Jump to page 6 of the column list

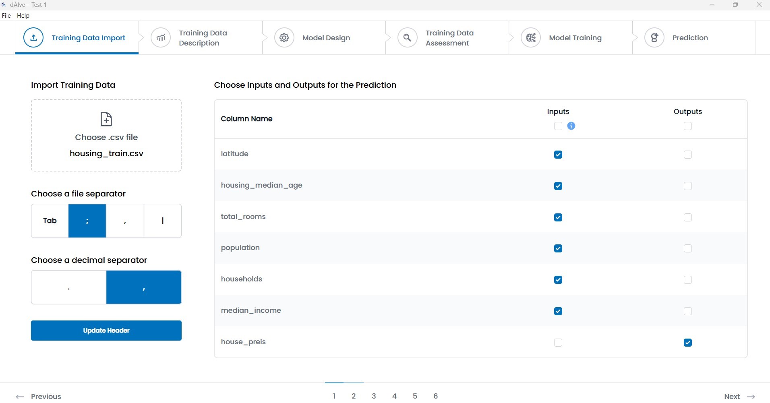point(436,396)
